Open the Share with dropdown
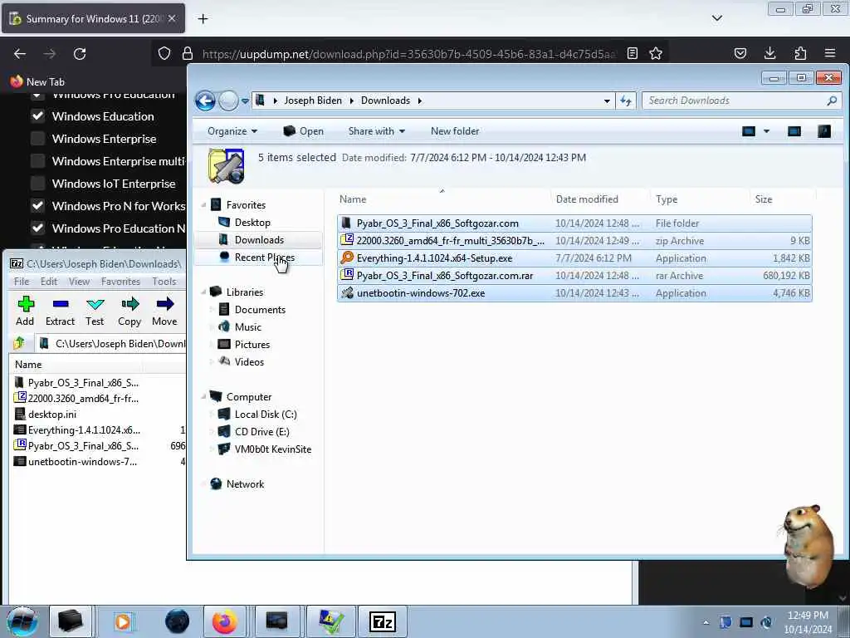This screenshot has height=638, width=850. coord(377,131)
